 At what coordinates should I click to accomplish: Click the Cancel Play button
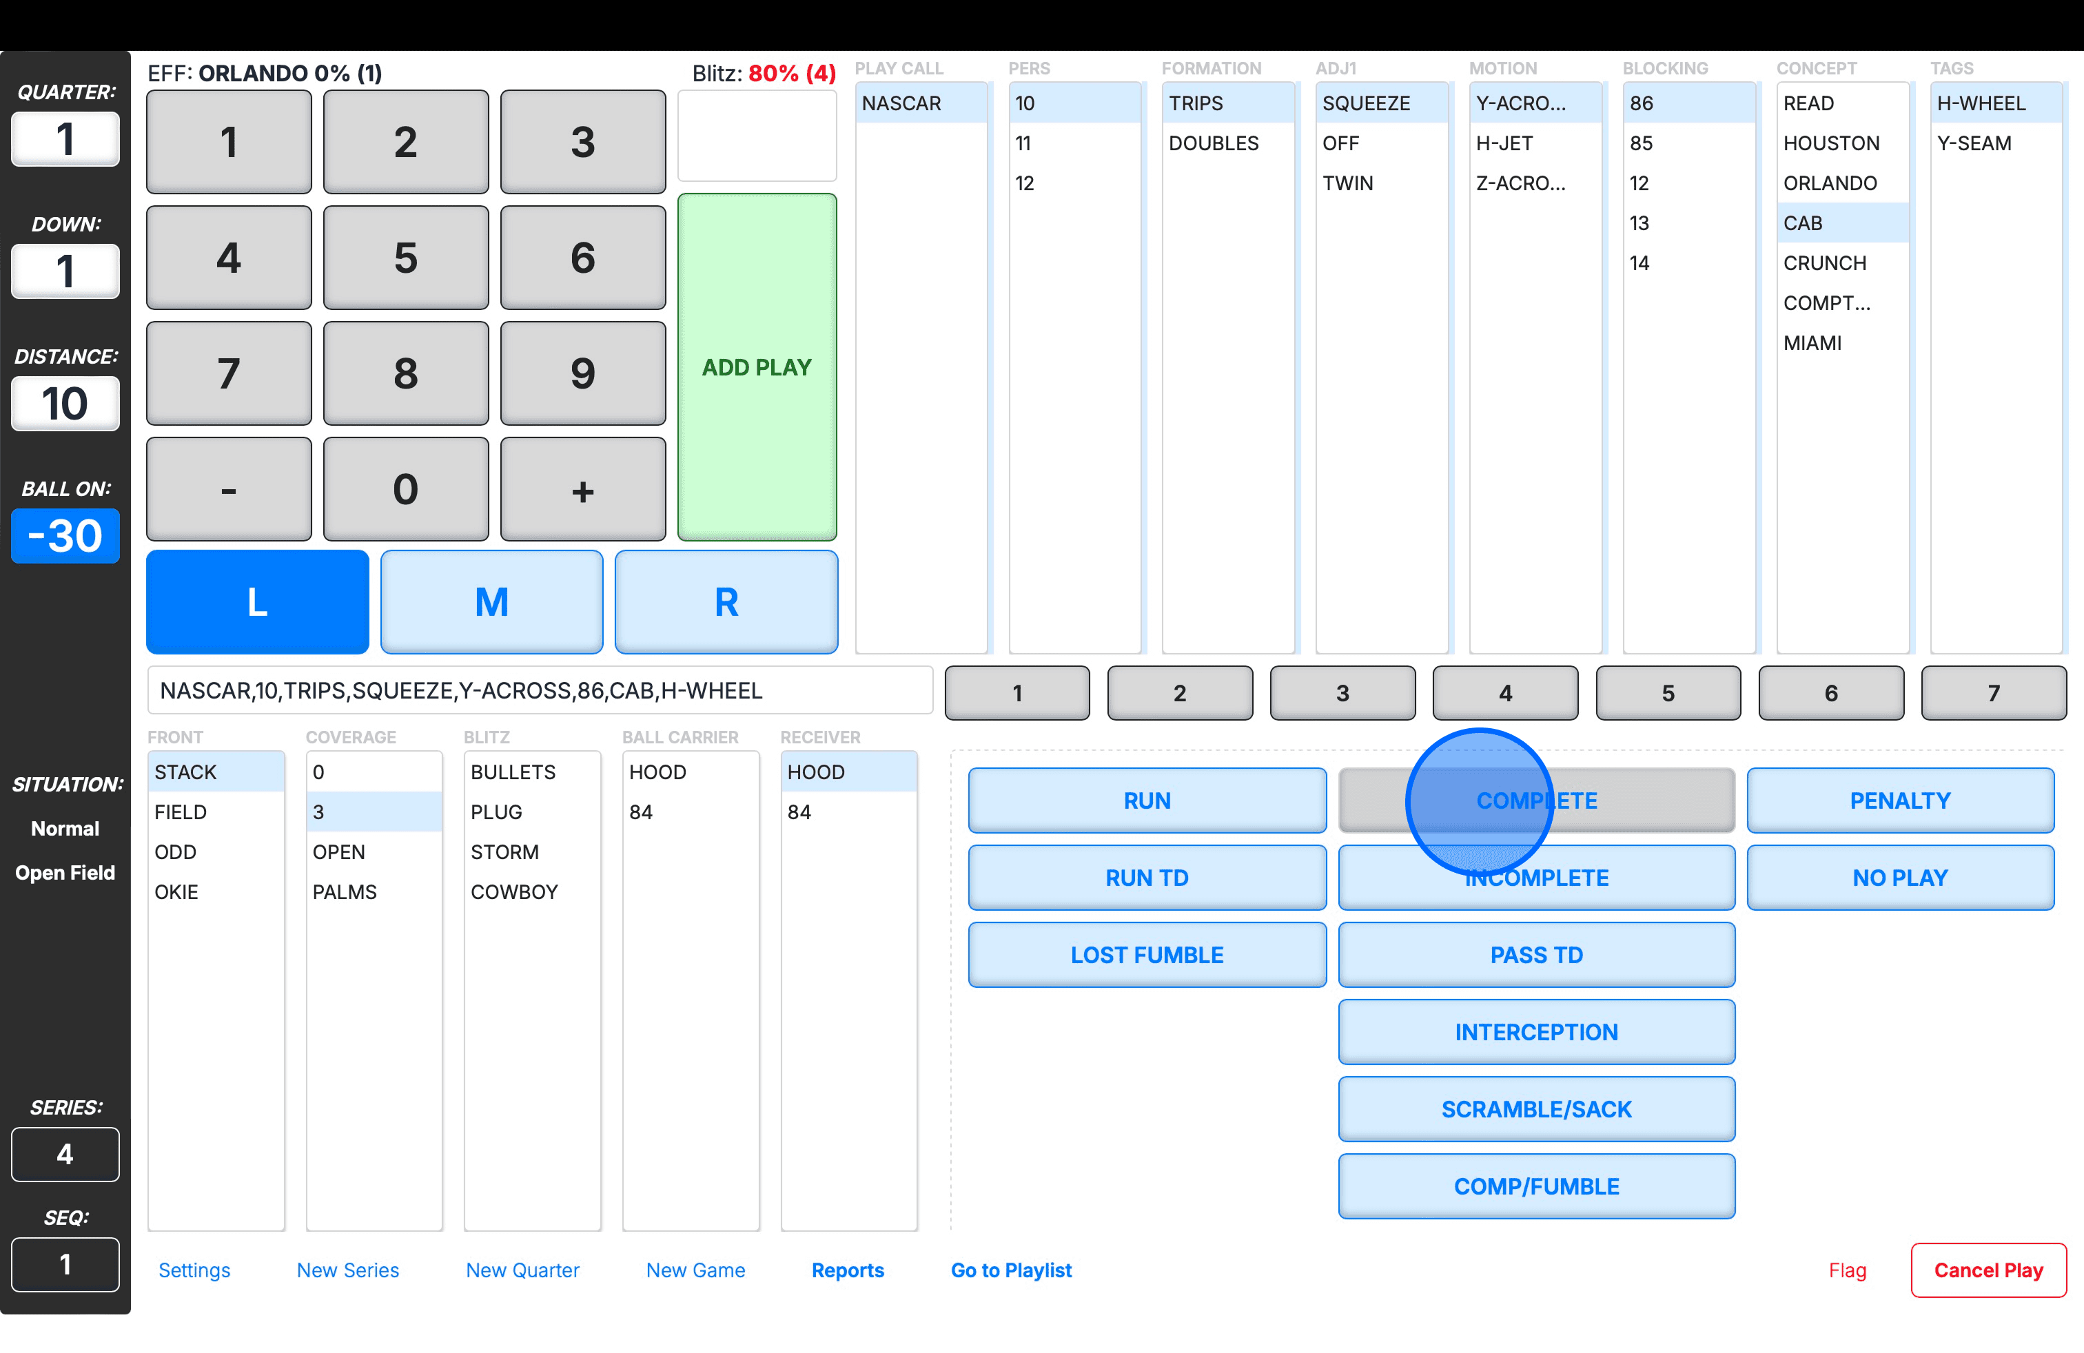(x=1989, y=1270)
